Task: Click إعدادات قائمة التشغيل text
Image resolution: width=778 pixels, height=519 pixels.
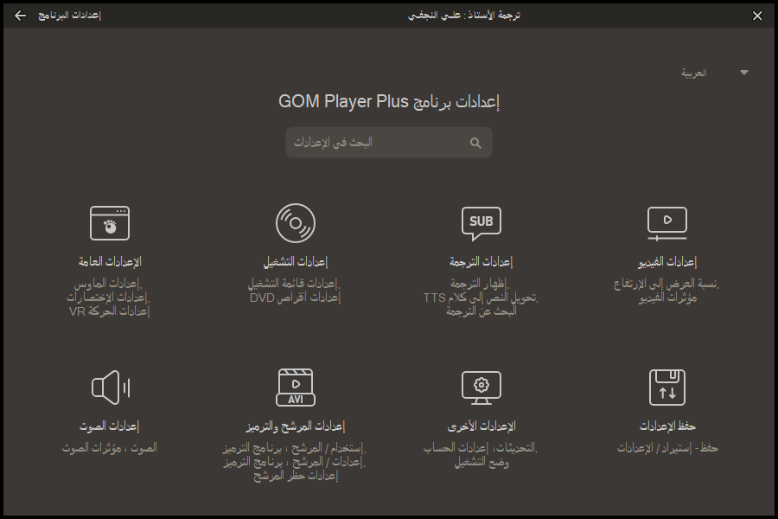Action: point(294,284)
